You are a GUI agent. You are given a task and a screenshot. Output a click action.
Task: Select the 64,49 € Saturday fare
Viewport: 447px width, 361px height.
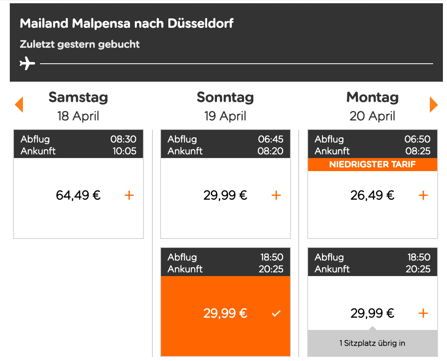(x=78, y=196)
